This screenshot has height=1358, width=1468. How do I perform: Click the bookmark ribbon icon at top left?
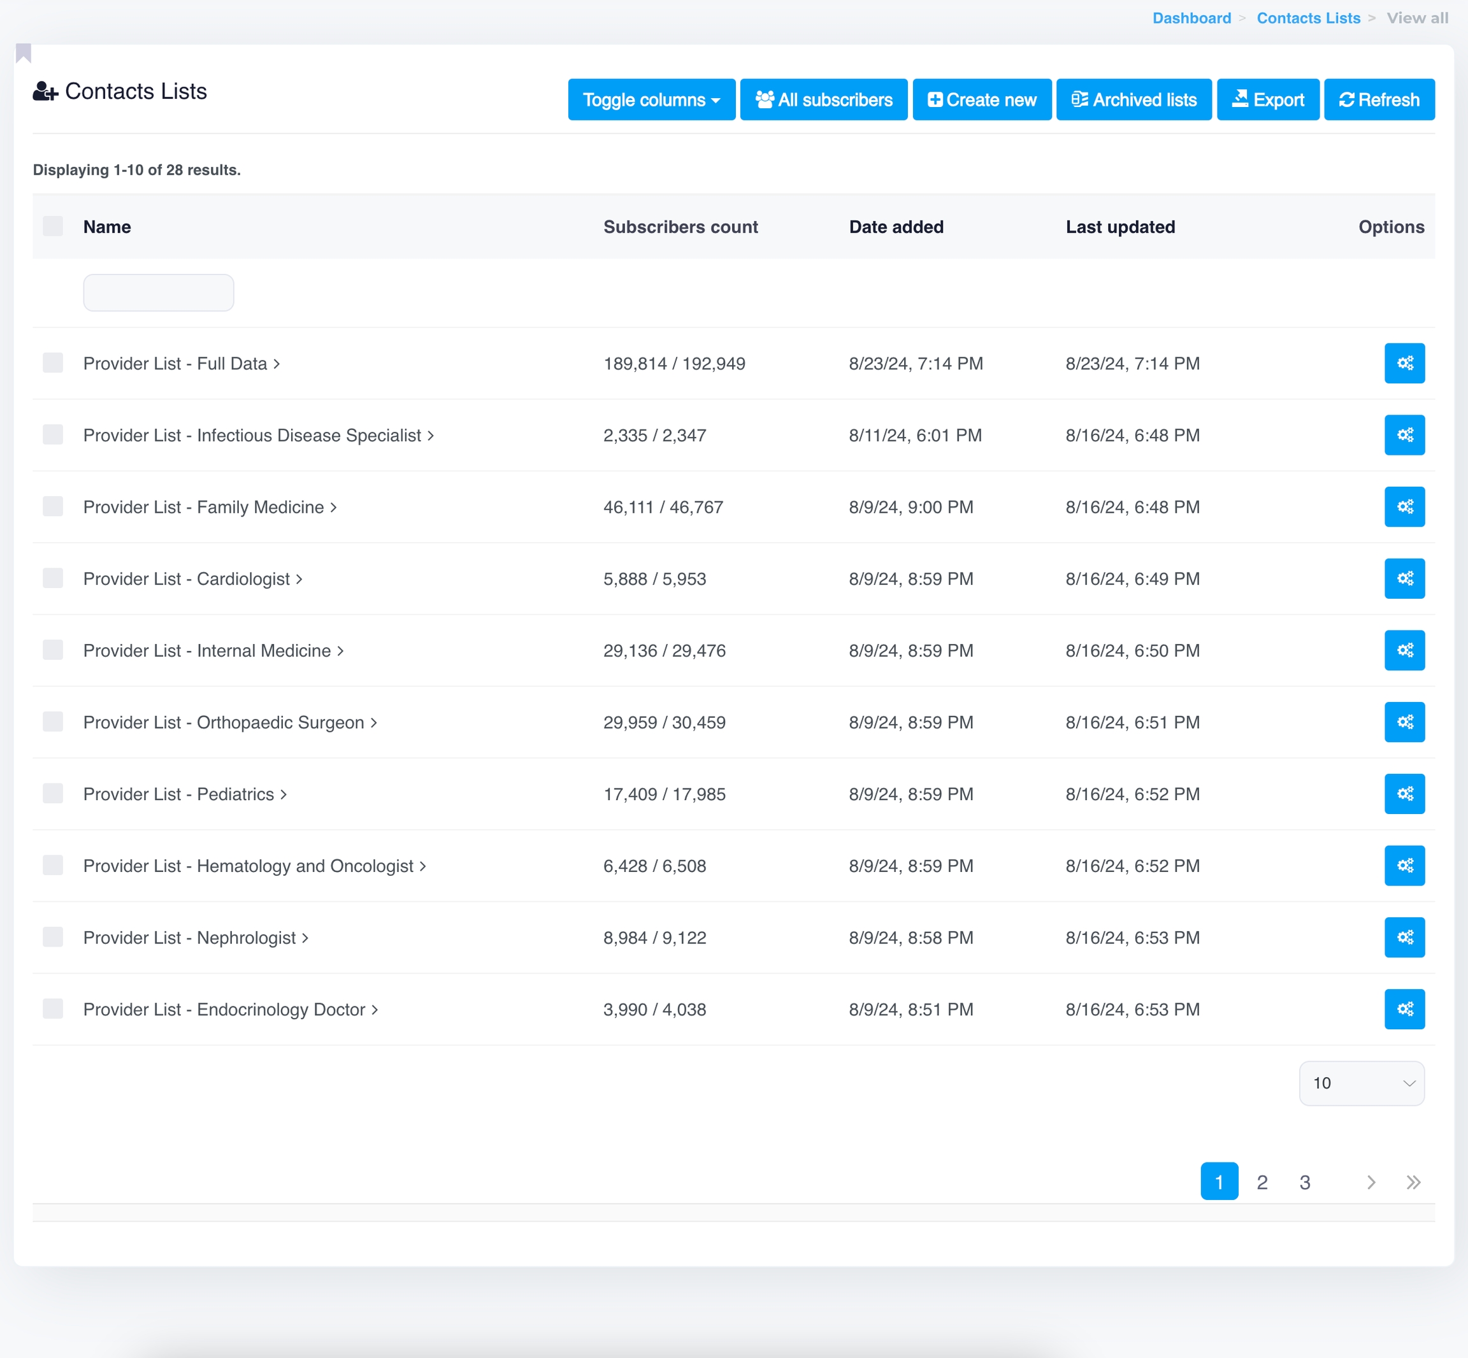coord(24,53)
